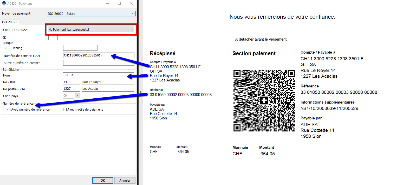Click the street field containing Rue Le Royer

(x=108, y=82)
